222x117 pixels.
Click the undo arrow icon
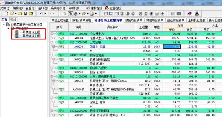click(x=41, y=14)
